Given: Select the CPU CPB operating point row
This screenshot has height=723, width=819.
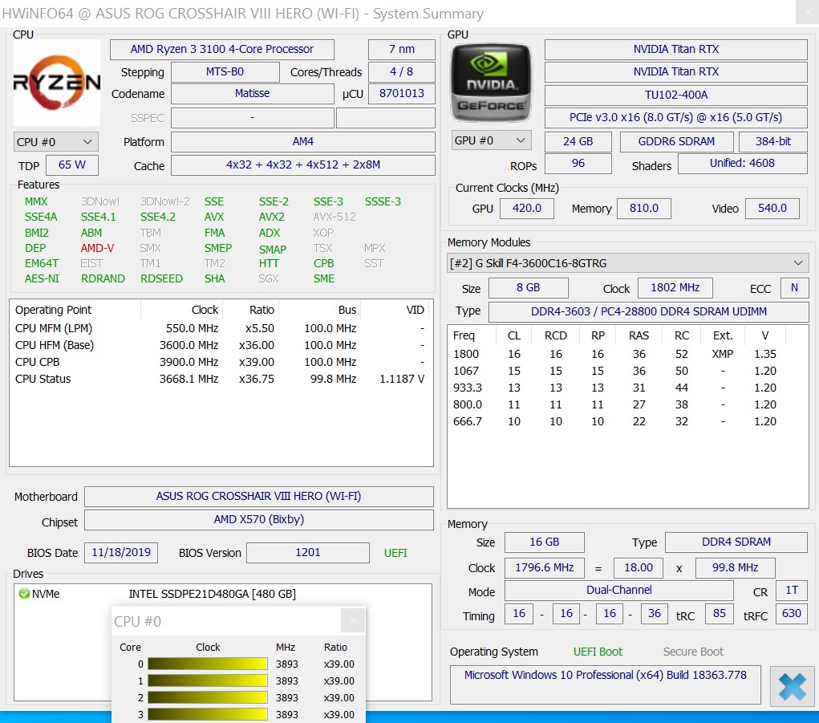Looking at the screenshot, I should 221,362.
